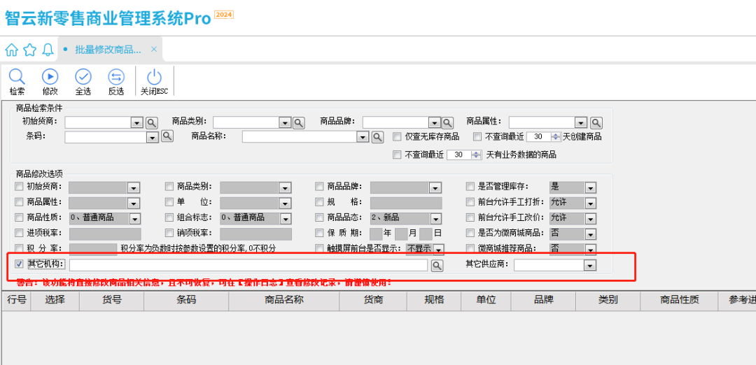
Task: Click magnifier lookup next to 其它机构 field
Action: tap(437, 265)
